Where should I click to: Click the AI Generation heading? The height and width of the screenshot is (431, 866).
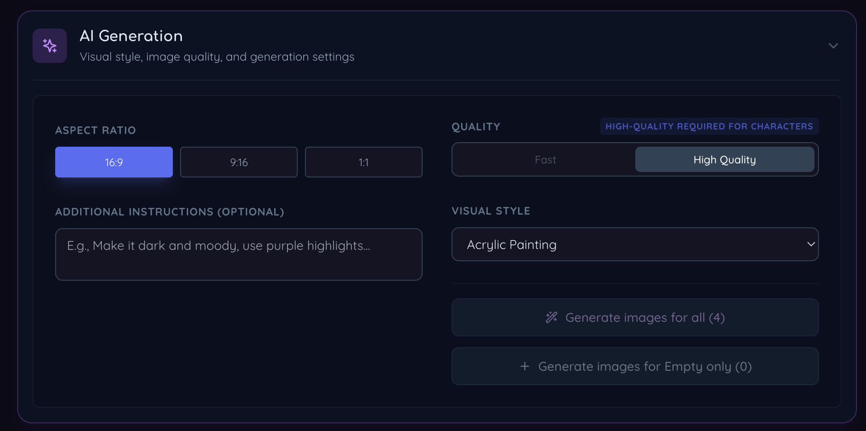tap(131, 36)
